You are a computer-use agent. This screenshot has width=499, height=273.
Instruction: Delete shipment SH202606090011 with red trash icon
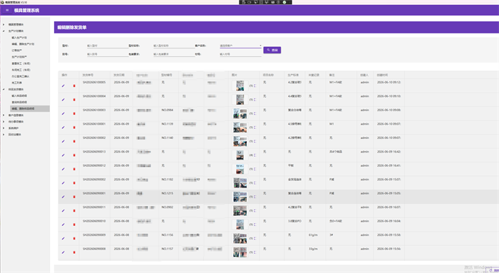pos(74,211)
